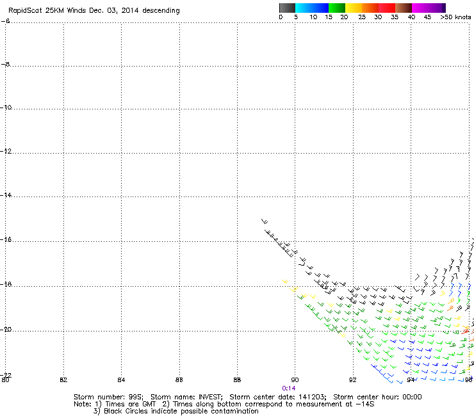Click the "-20" latitude axis label
The height and width of the screenshot is (416, 474).
pos(6,329)
